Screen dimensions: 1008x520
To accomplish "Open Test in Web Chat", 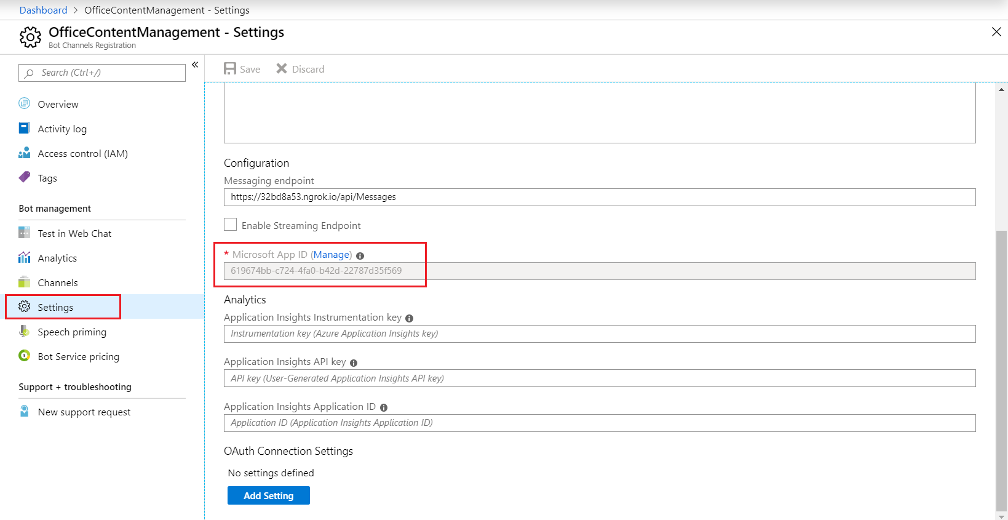I will [x=74, y=233].
